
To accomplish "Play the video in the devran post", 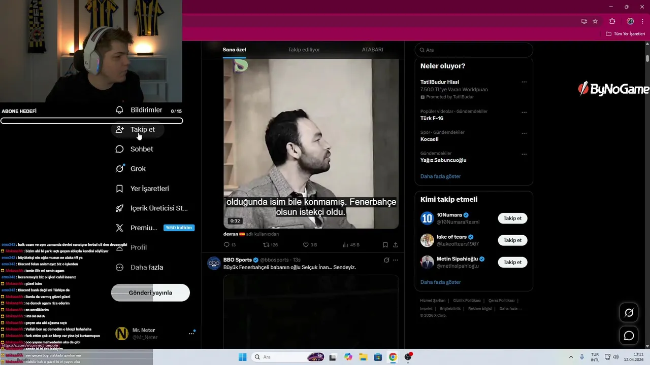I will 311,143.
